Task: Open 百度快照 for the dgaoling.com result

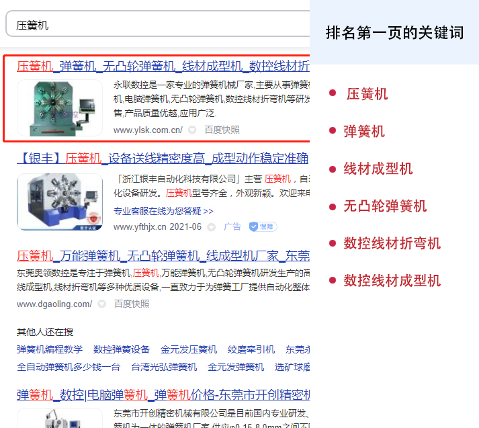Action: (132, 304)
